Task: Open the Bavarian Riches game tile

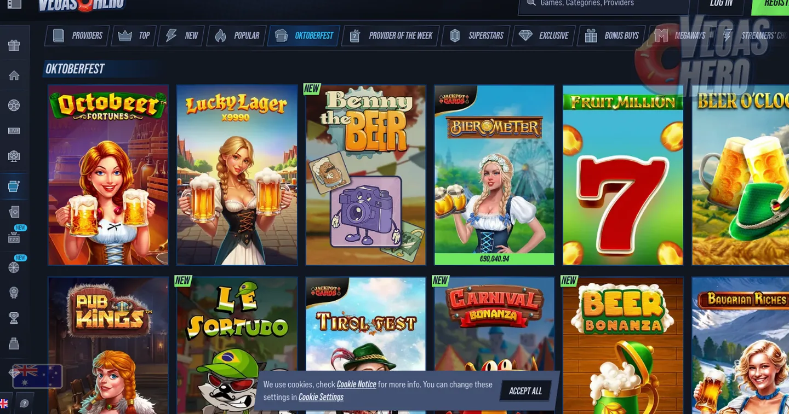Action: pyautogui.click(x=741, y=346)
